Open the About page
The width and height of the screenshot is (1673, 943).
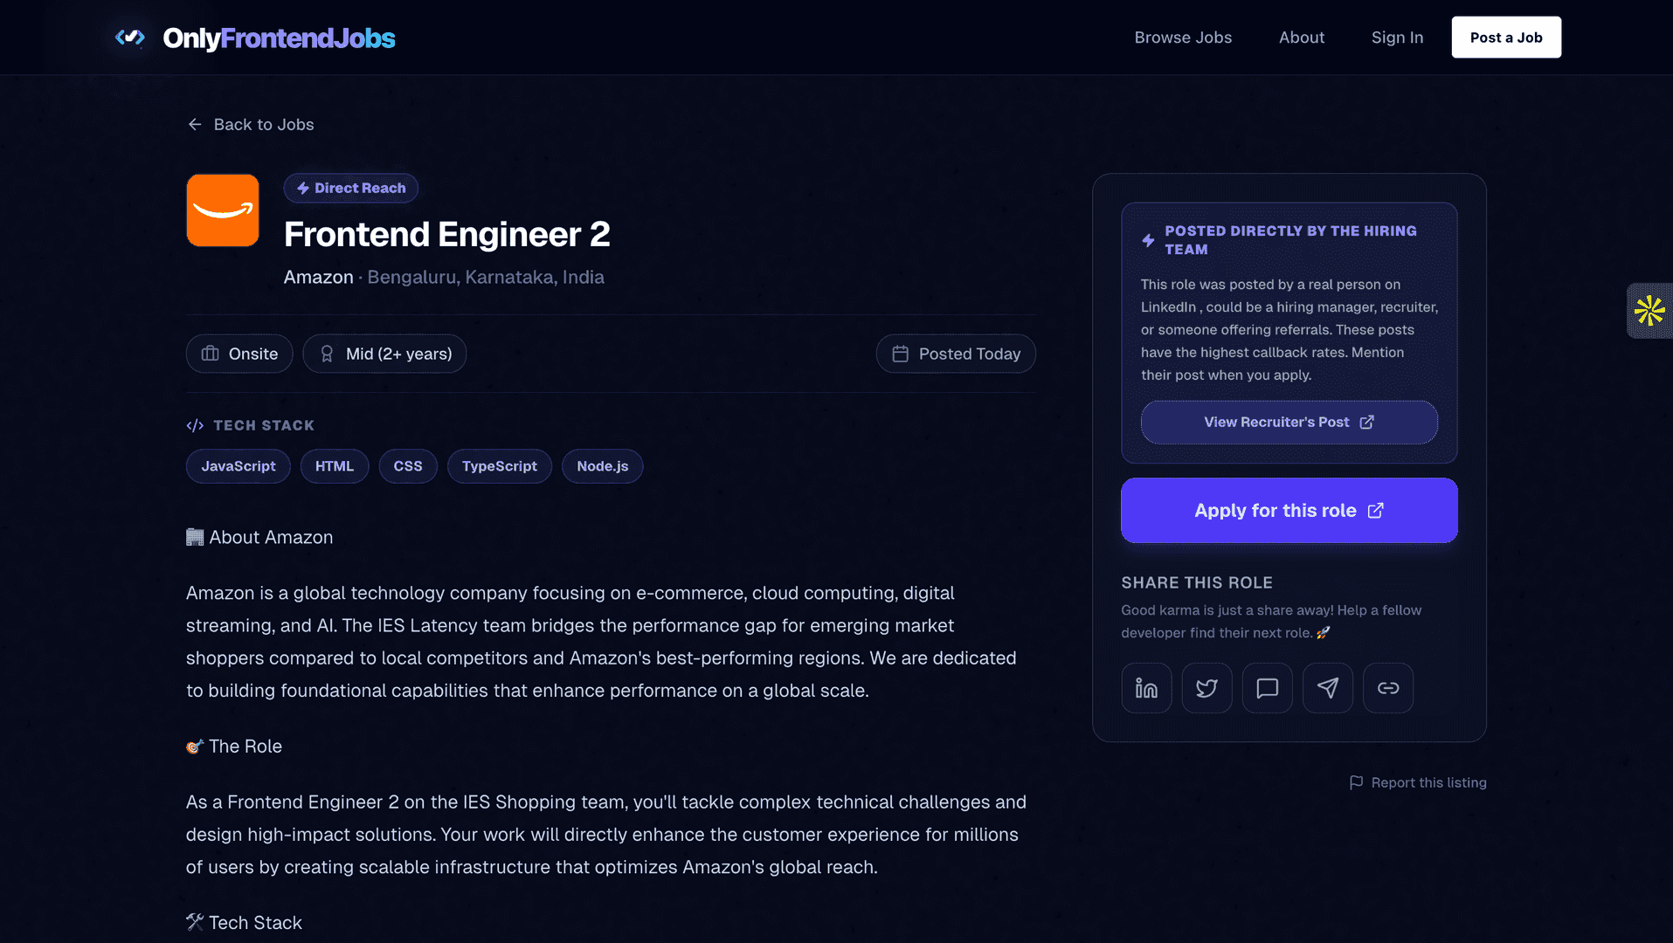pyautogui.click(x=1301, y=37)
